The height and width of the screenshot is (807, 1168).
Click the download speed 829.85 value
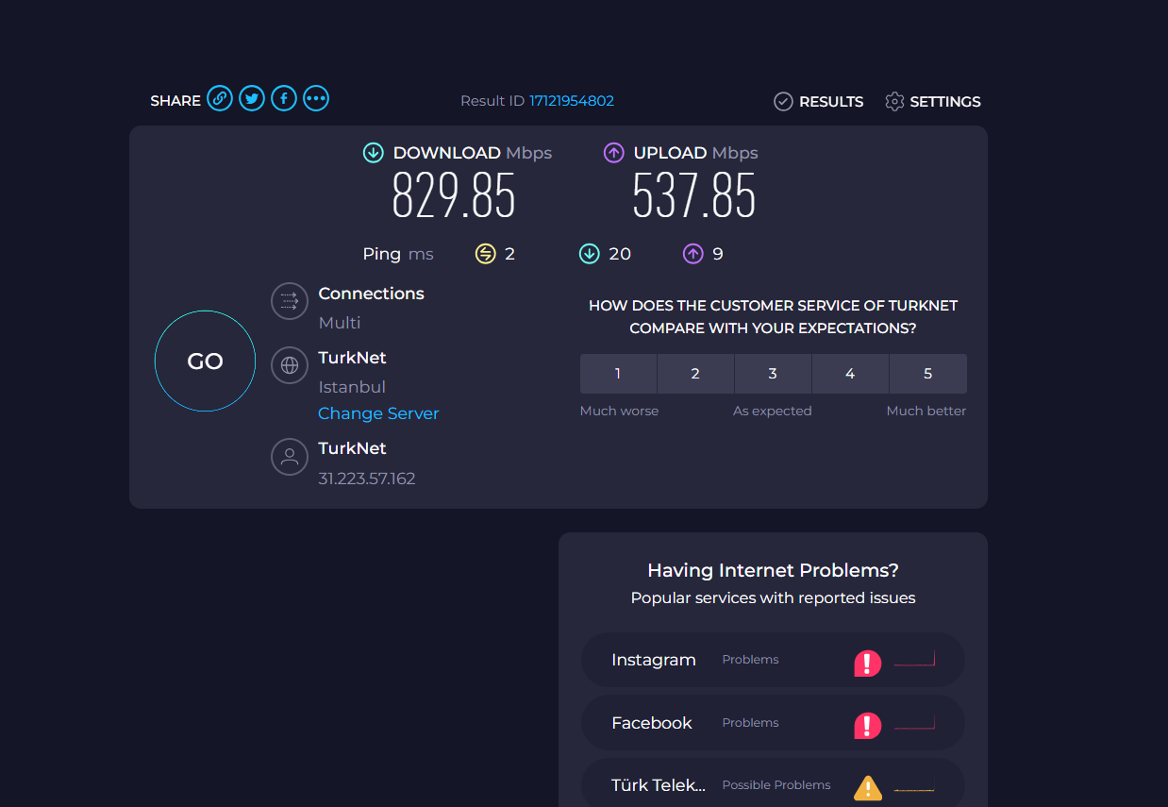(x=454, y=196)
